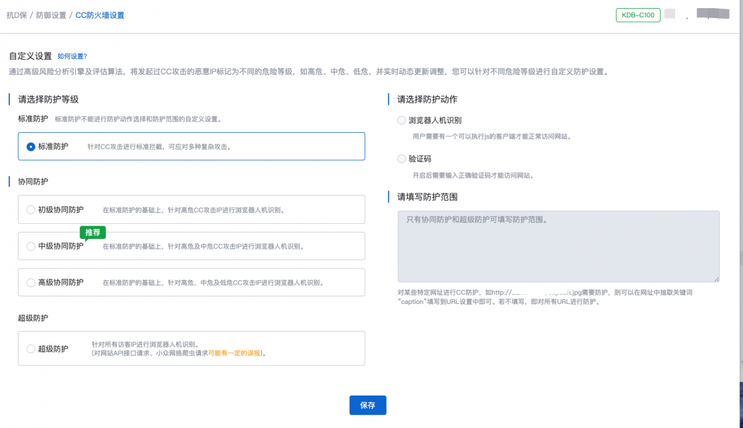Select the 标准防护 radio button
The width and height of the screenshot is (743, 428).
[x=30, y=146]
